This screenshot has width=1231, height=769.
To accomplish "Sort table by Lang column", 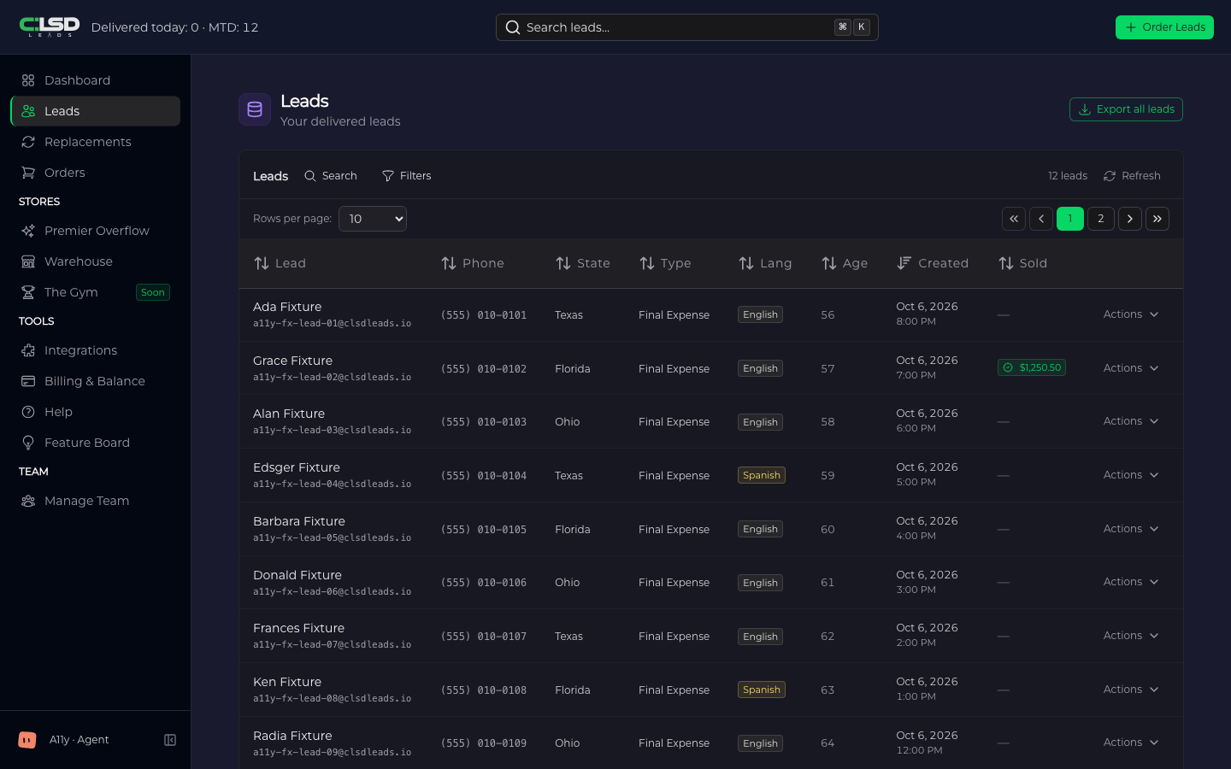I will 765,263.
